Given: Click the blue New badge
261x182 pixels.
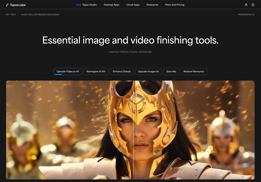Looking at the screenshot, I should [79, 5].
